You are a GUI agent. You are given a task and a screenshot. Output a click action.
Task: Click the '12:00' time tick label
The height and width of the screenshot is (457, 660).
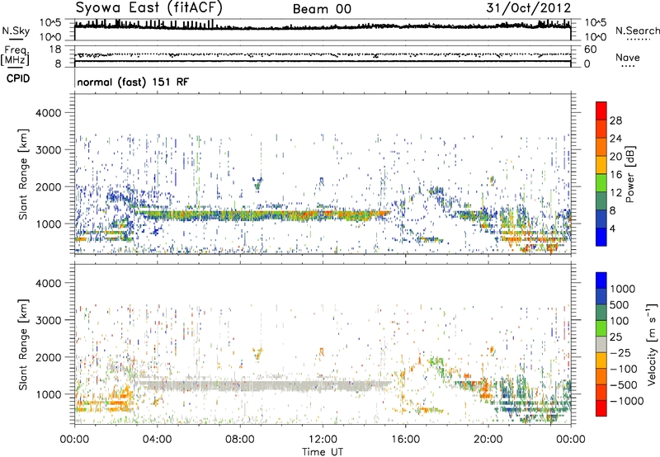(x=323, y=440)
